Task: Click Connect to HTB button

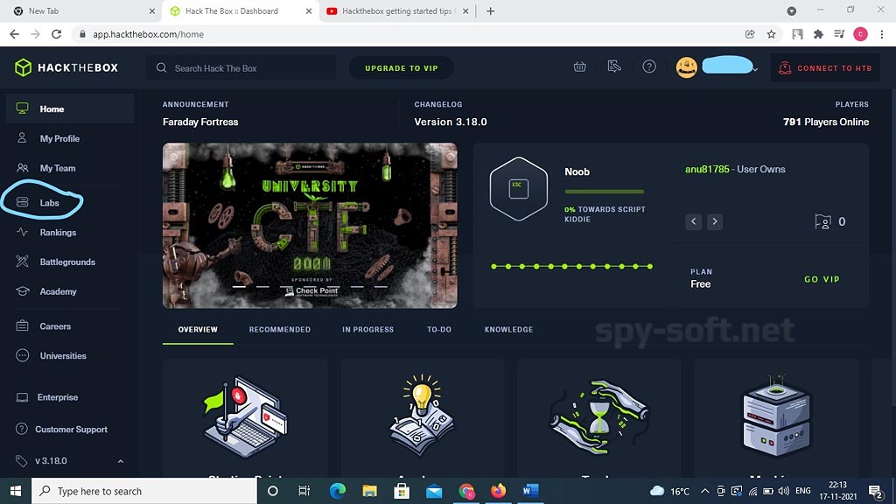Action: point(825,68)
